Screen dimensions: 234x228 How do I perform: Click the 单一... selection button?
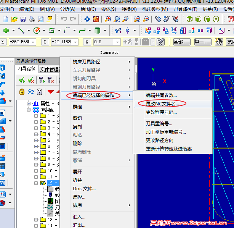(203, 42)
